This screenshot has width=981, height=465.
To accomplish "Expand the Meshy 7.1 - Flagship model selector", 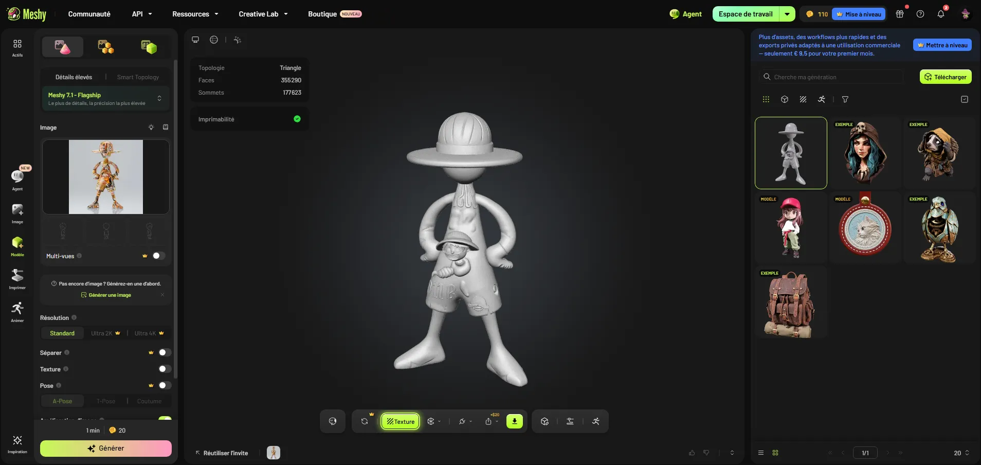I will click(x=105, y=99).
